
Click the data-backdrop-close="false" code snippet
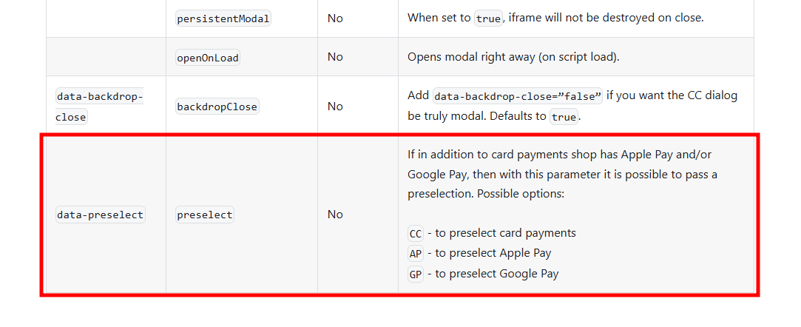pyautogui.click(x=518, y=95)
